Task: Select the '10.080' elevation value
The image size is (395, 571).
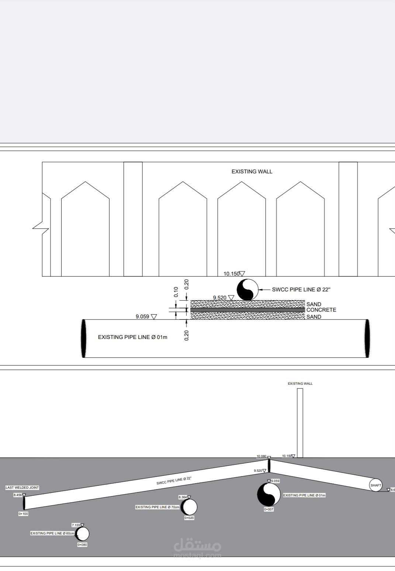Action: click(x=261, y=457)
